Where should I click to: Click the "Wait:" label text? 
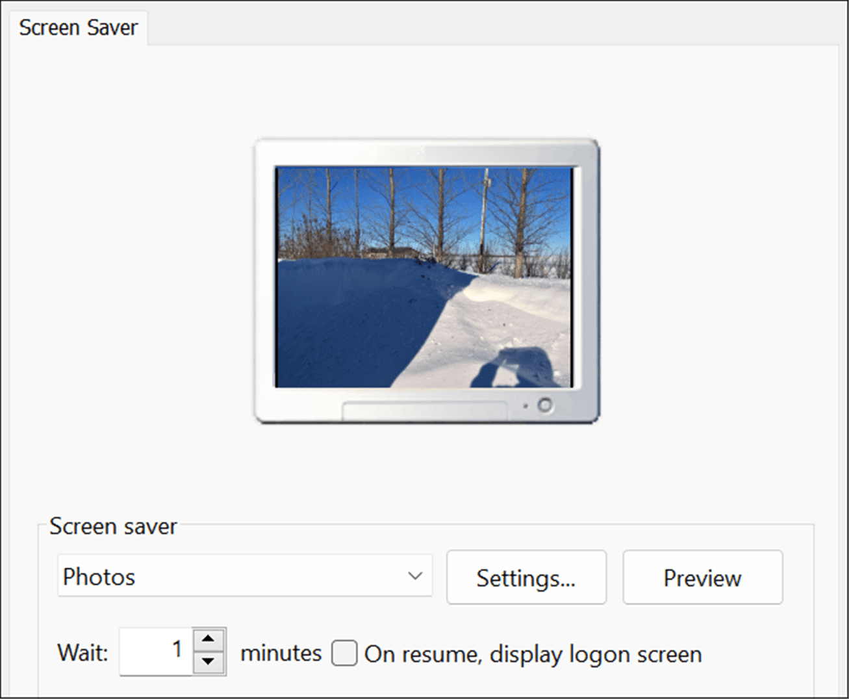[x=81, y=654]
